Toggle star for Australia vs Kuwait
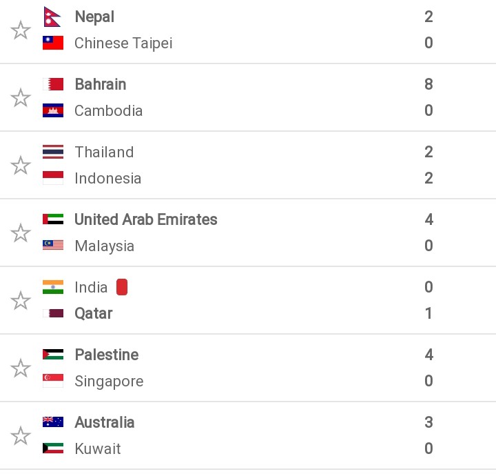Screen dimensions: 496x474 [x=21, y=435]
